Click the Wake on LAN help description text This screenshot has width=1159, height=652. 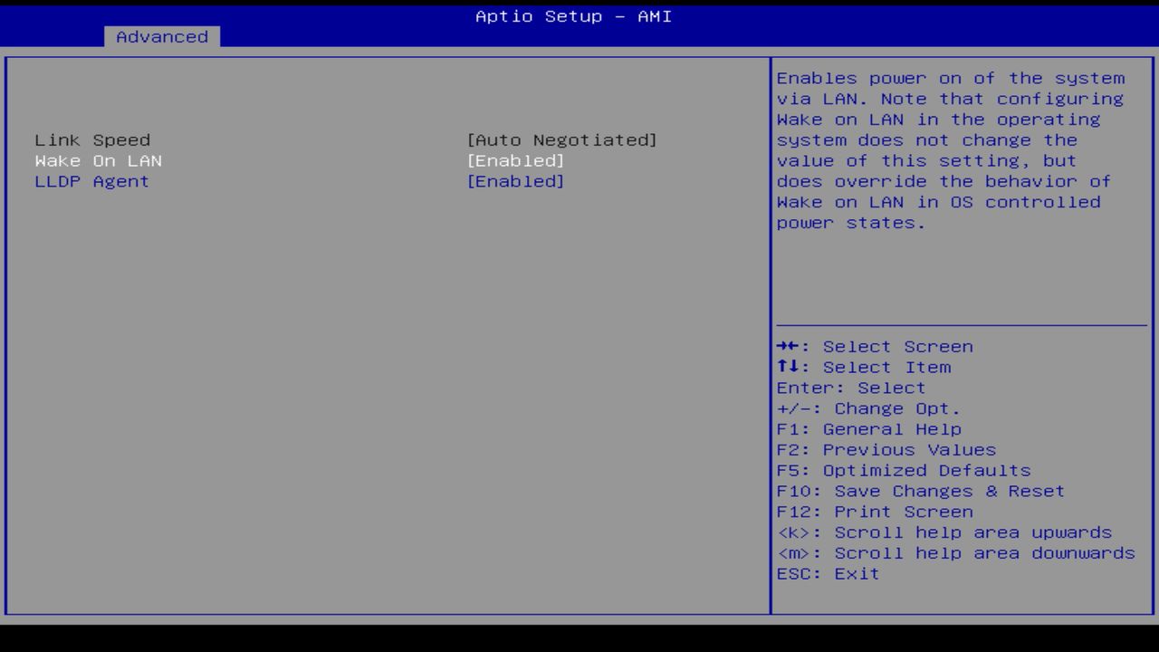tap(951, 149)
